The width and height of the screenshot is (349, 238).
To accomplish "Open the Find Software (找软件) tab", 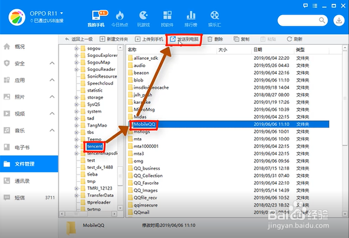I will 167,19.
